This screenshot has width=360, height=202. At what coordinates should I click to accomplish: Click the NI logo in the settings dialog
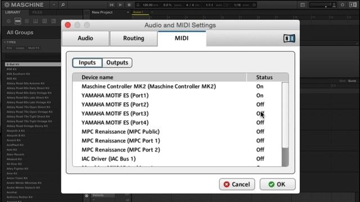pos(289,38)
